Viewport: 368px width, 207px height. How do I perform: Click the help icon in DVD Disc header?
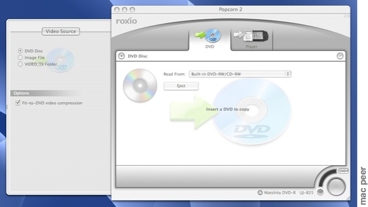tap(340, 56)
